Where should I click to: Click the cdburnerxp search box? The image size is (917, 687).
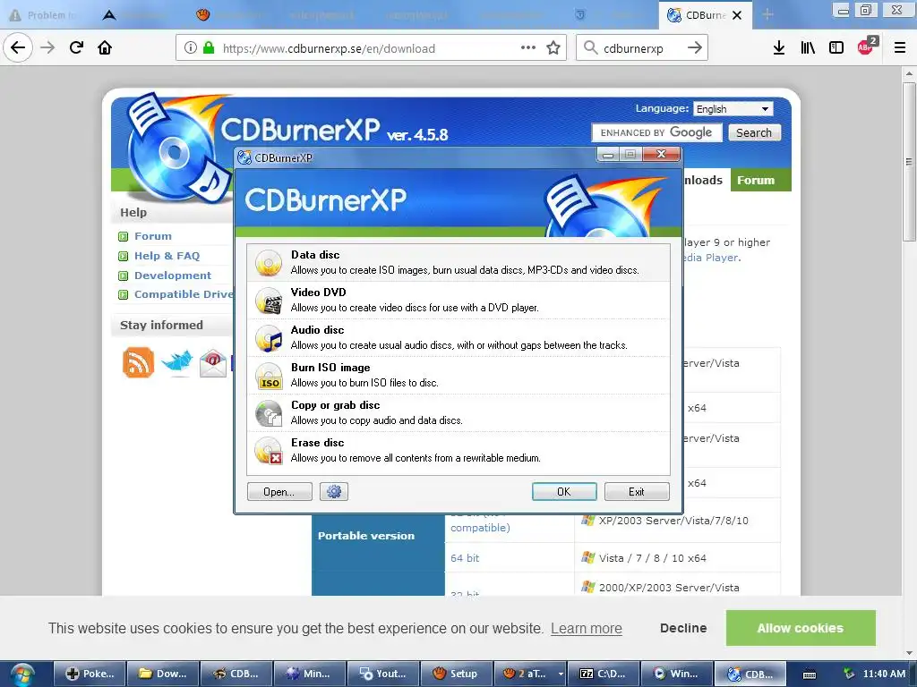[x=640, y=48]
